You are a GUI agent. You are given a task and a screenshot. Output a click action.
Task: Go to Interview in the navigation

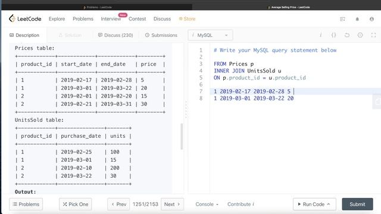[x=111, y=19]
